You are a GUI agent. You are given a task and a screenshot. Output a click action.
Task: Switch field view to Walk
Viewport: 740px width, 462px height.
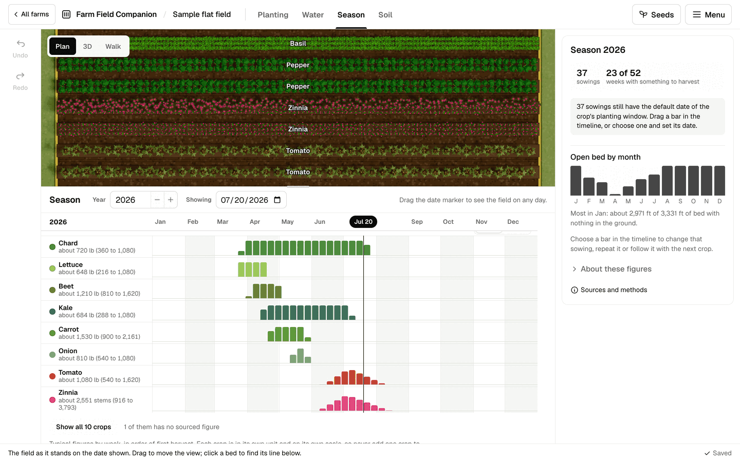tap(113, 46)
